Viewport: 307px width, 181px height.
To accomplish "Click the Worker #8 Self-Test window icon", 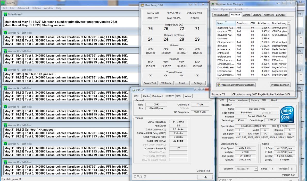I will (x=5, y=162).
